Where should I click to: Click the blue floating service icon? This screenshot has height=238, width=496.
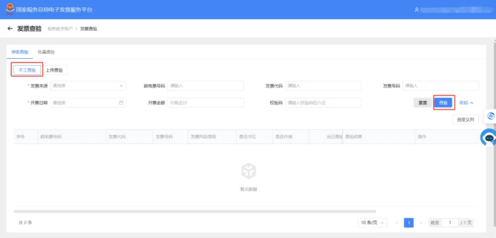point(490,116)
